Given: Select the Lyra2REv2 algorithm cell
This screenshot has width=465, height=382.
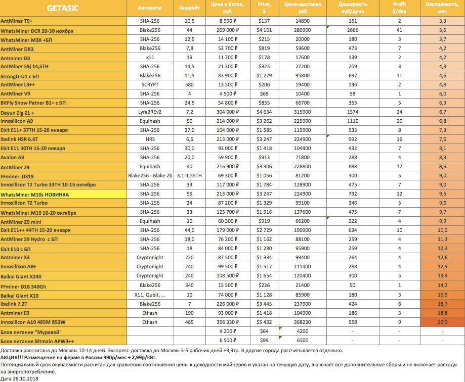Looking at the screenshot, I should 150,112.
